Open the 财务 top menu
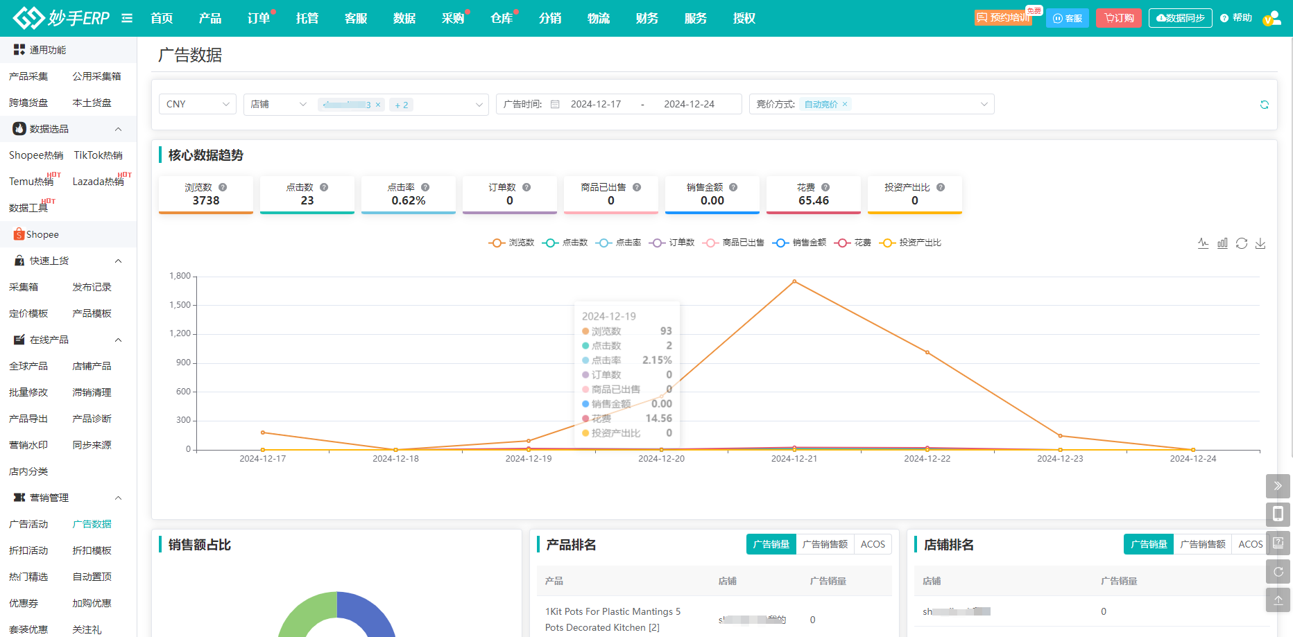The width and height of the screenshot is (1293, 637). [x=647, y=18]
